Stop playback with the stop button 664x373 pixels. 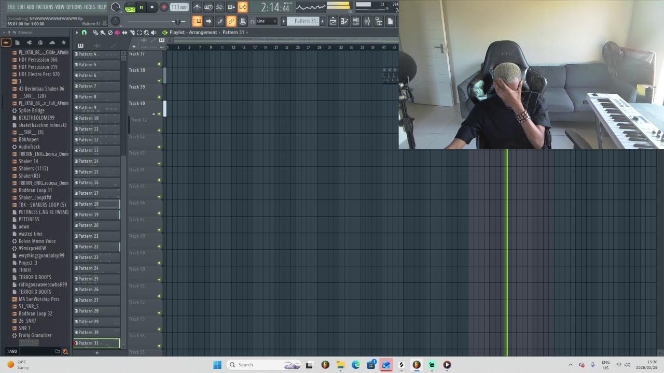[x=152, y=7]
